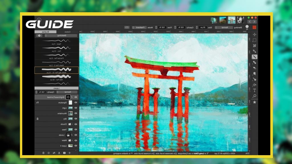The image size is (292, 164).
Task: Open the brush settings gear icon
Action: click(39, 36)
